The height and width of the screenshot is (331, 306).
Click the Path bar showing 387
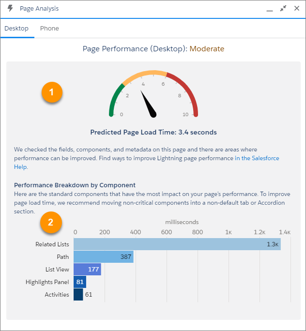[x=104, y=256]
